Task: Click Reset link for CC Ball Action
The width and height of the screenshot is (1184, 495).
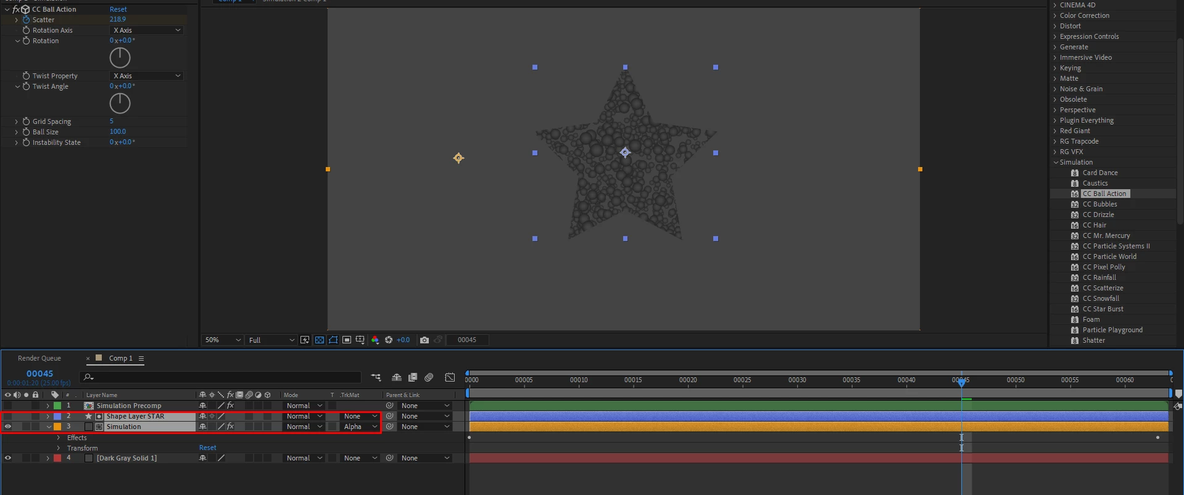Action: (118, 9)
